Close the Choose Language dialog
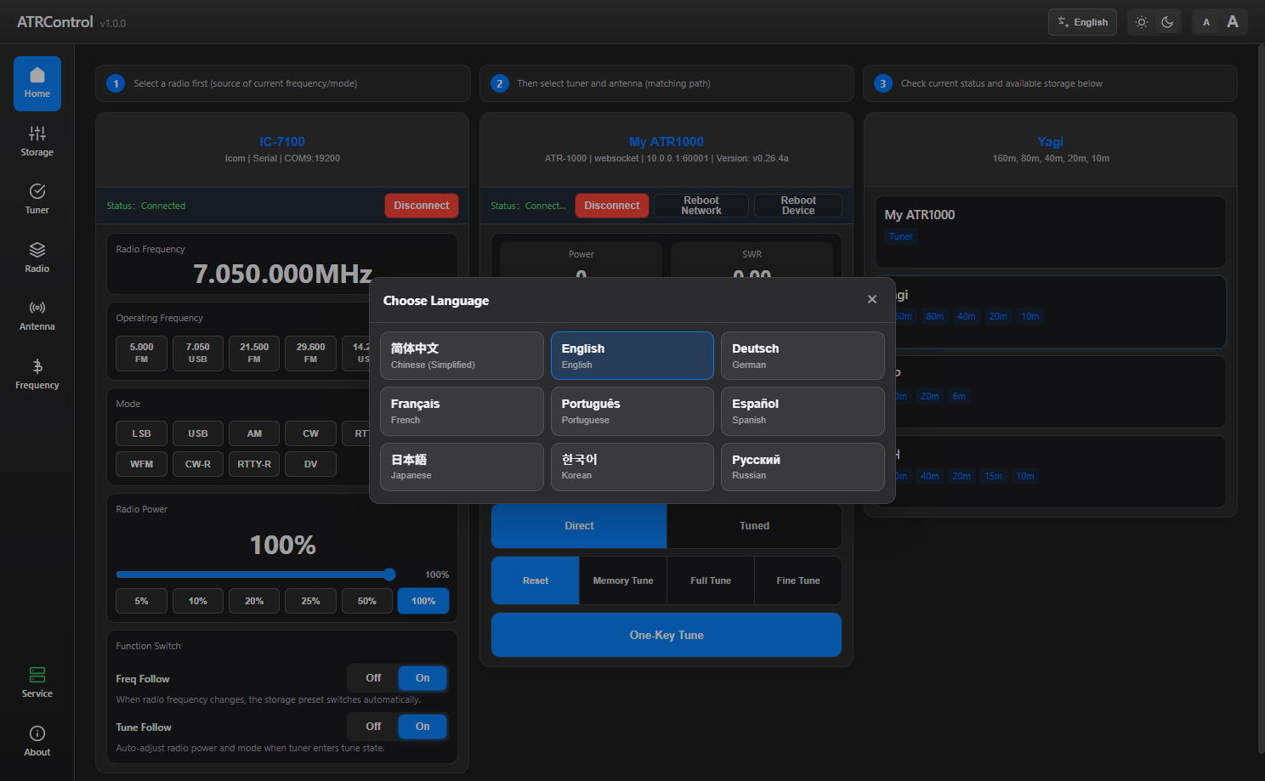The image size is (1265, 781). tap(872, 299)
